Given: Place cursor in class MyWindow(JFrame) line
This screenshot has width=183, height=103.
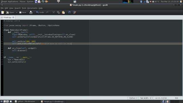Looking at the screenshot, I should [16, 30].
